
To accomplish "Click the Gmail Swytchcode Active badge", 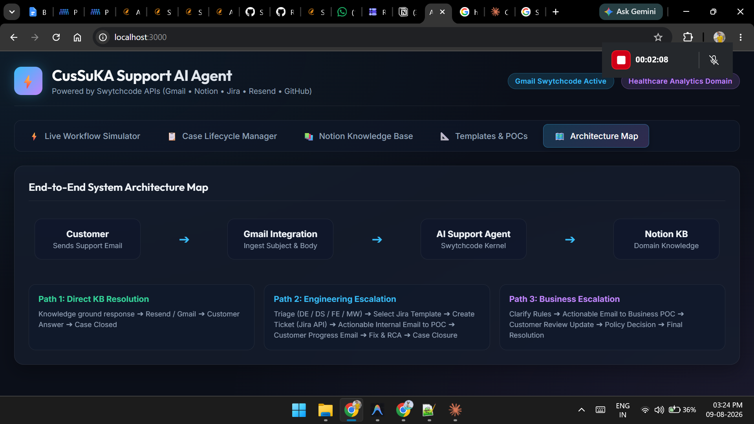I will pyautogui.click(x=561, y=81).
